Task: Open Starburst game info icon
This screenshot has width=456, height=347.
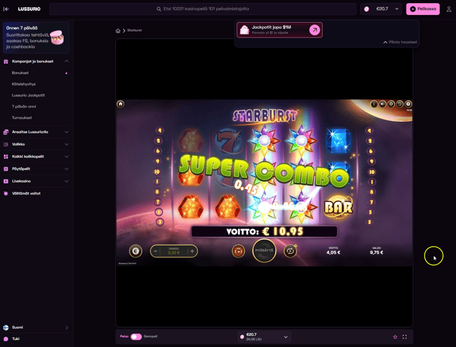Action: (374, 104)
